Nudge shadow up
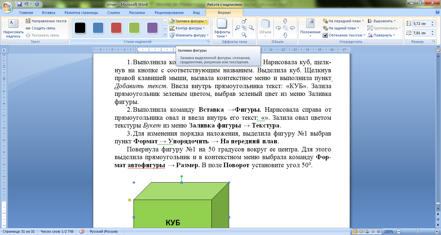441x235 pixels. point(244,21)
